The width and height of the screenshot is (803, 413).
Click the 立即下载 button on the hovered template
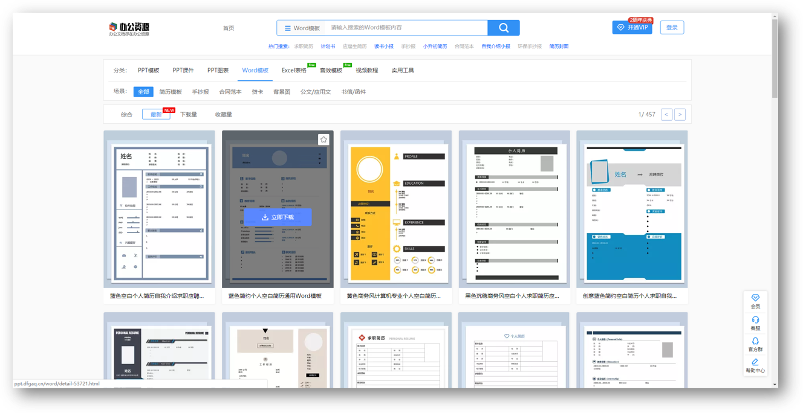pyautogui.click(x=278, y=217)
